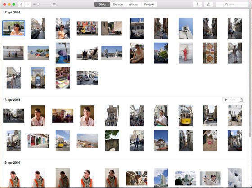The image size is (252, 188).
Task: Select the woman holding camera photo
Action: pos(210,179)
